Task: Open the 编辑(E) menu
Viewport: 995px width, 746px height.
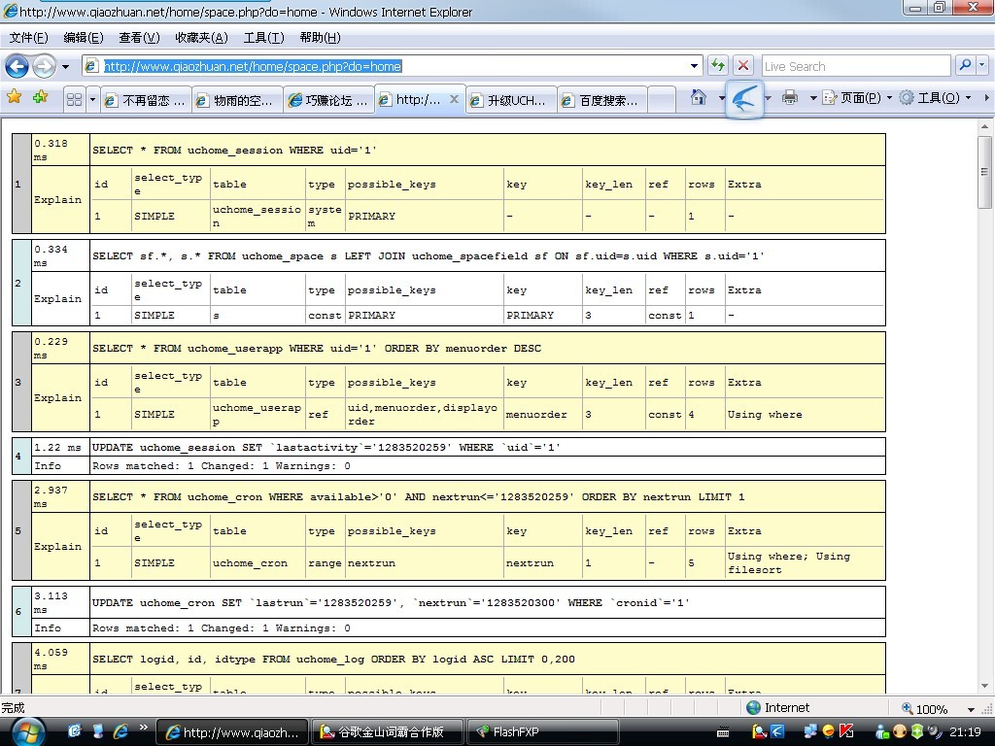Action: point(84,38)
